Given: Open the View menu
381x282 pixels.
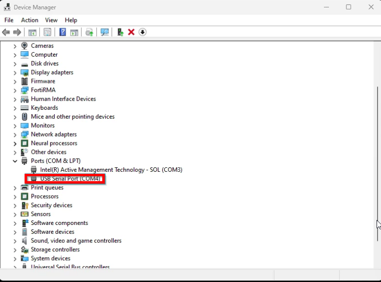Looking at the screenshot, I should click(51, 20).
